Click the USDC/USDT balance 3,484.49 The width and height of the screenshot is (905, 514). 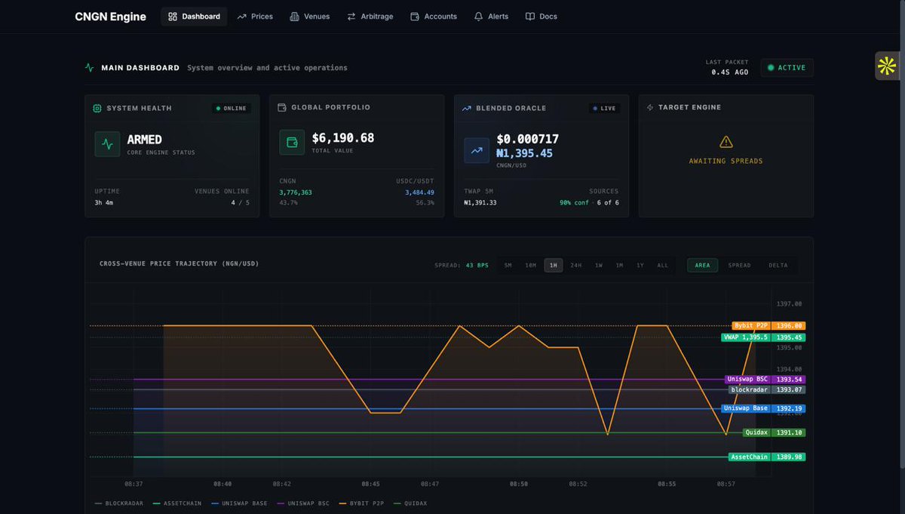tap(419, 192)
